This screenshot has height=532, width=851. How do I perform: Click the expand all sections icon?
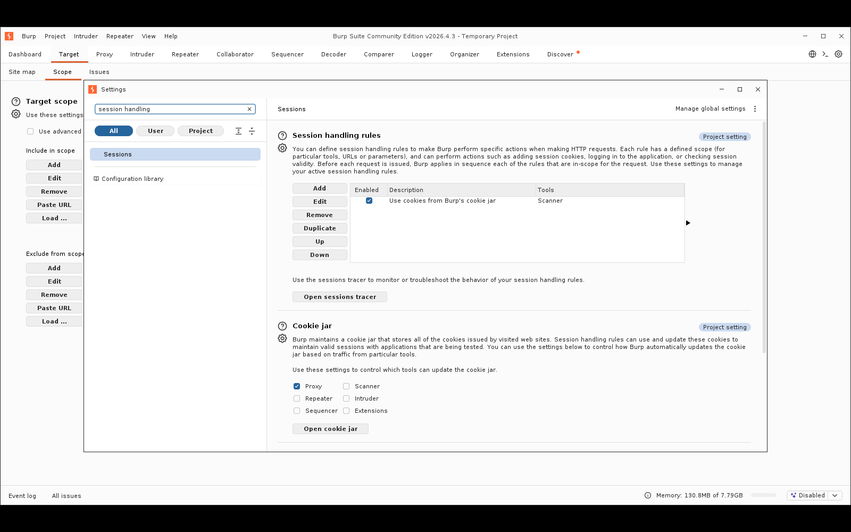coord(238,131)
